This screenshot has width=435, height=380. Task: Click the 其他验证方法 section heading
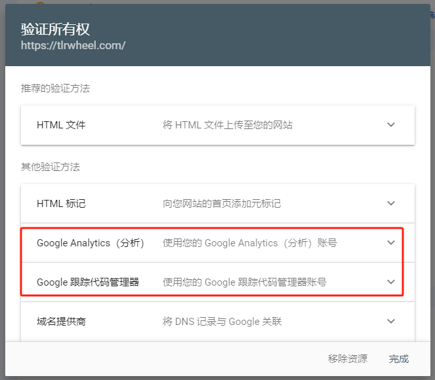pyautogui.click(x=51, y=167)
